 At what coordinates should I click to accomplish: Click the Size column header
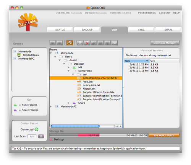pyautogui.click(x=164, y=61)
